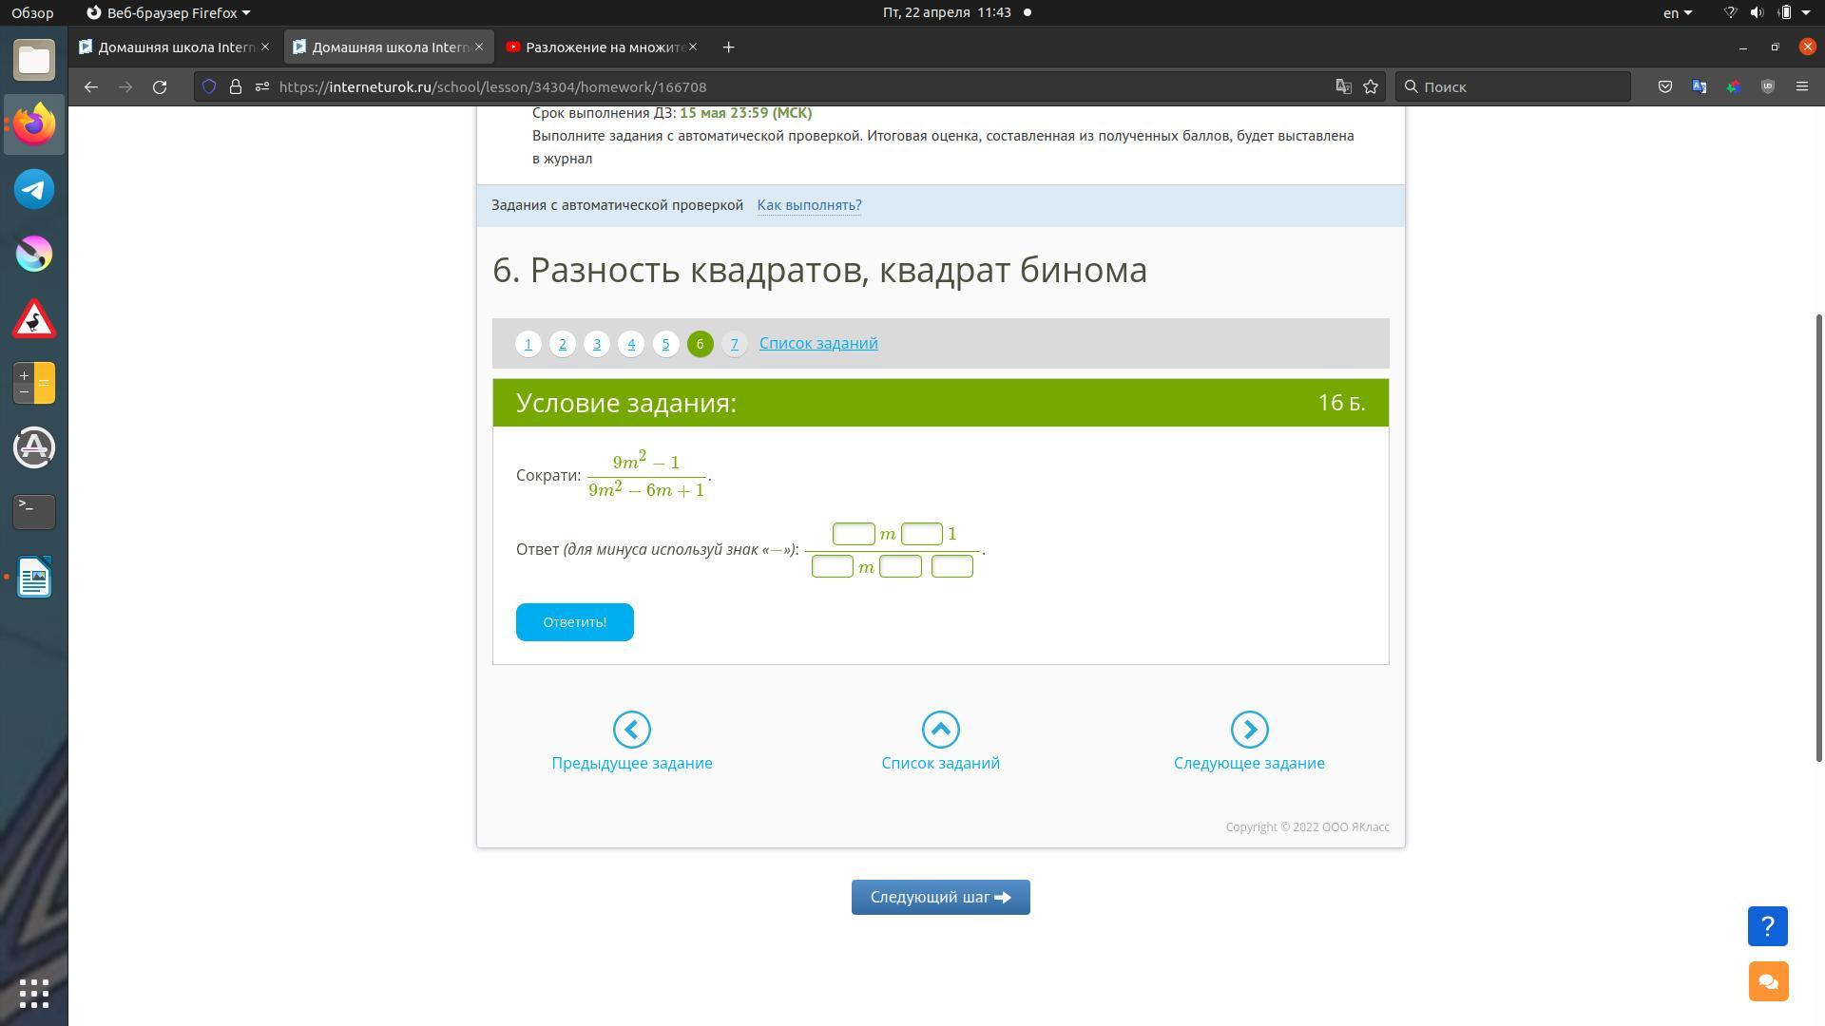Screen dimensions: 1825x1026
Task: Open the Firefox hamburger menu
Action: point(1801,86)
